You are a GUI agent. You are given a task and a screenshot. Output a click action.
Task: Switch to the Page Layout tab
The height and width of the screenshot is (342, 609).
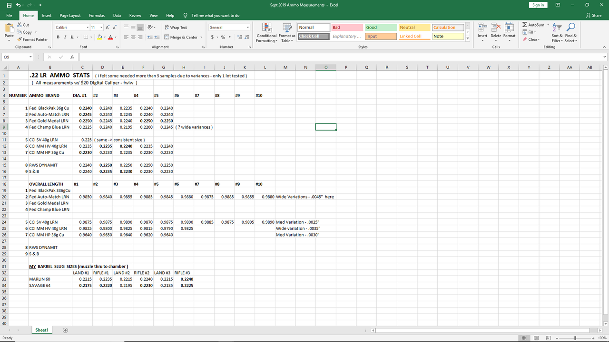click(70, 15)
